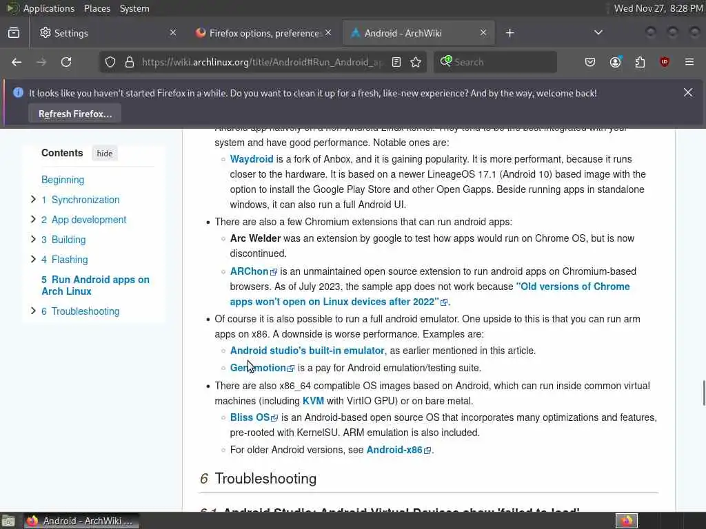Viewport: 706px width, 529px height.
Task: Toggle reader view in address bar
Action: tap(396, 62)
